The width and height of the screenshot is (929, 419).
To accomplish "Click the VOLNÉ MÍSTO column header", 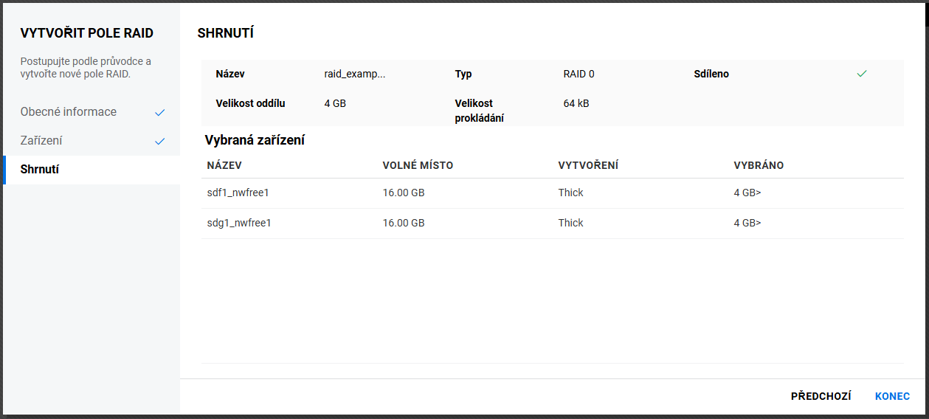I will point(418,165).
